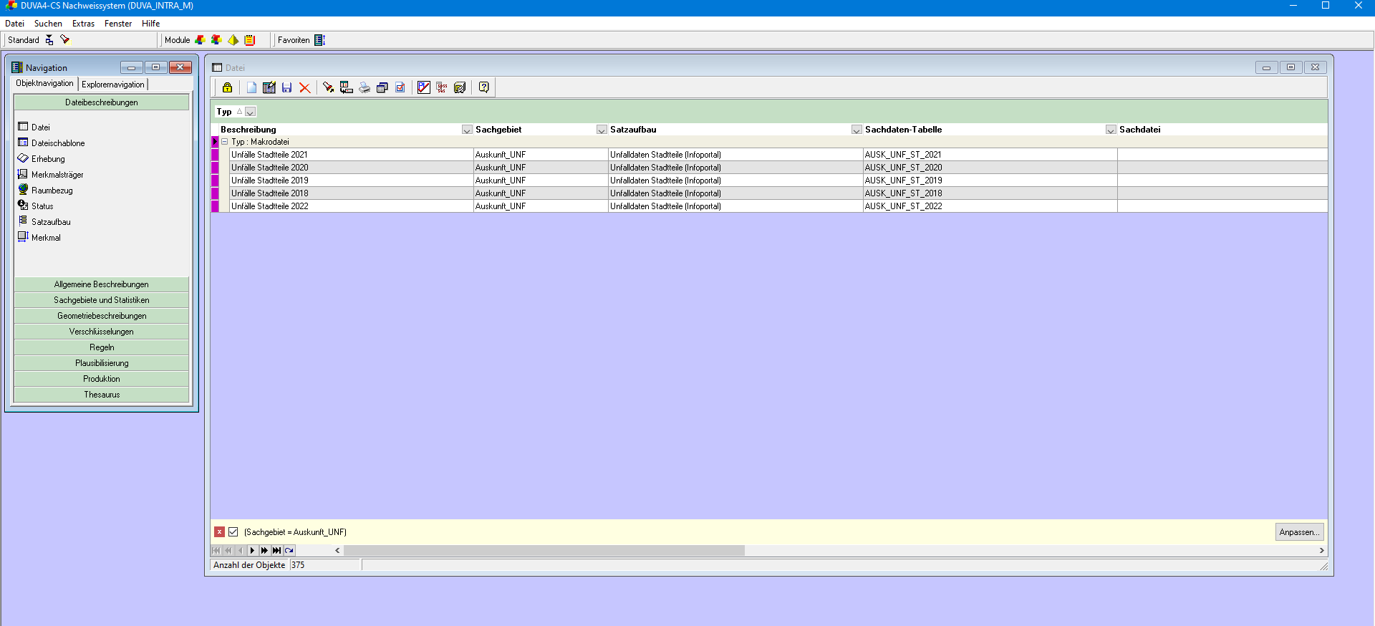Collapse the Typ : Makrodatei group
Image resolution: width=1375 pixels, height=626 pixels.
coord(224,142)
